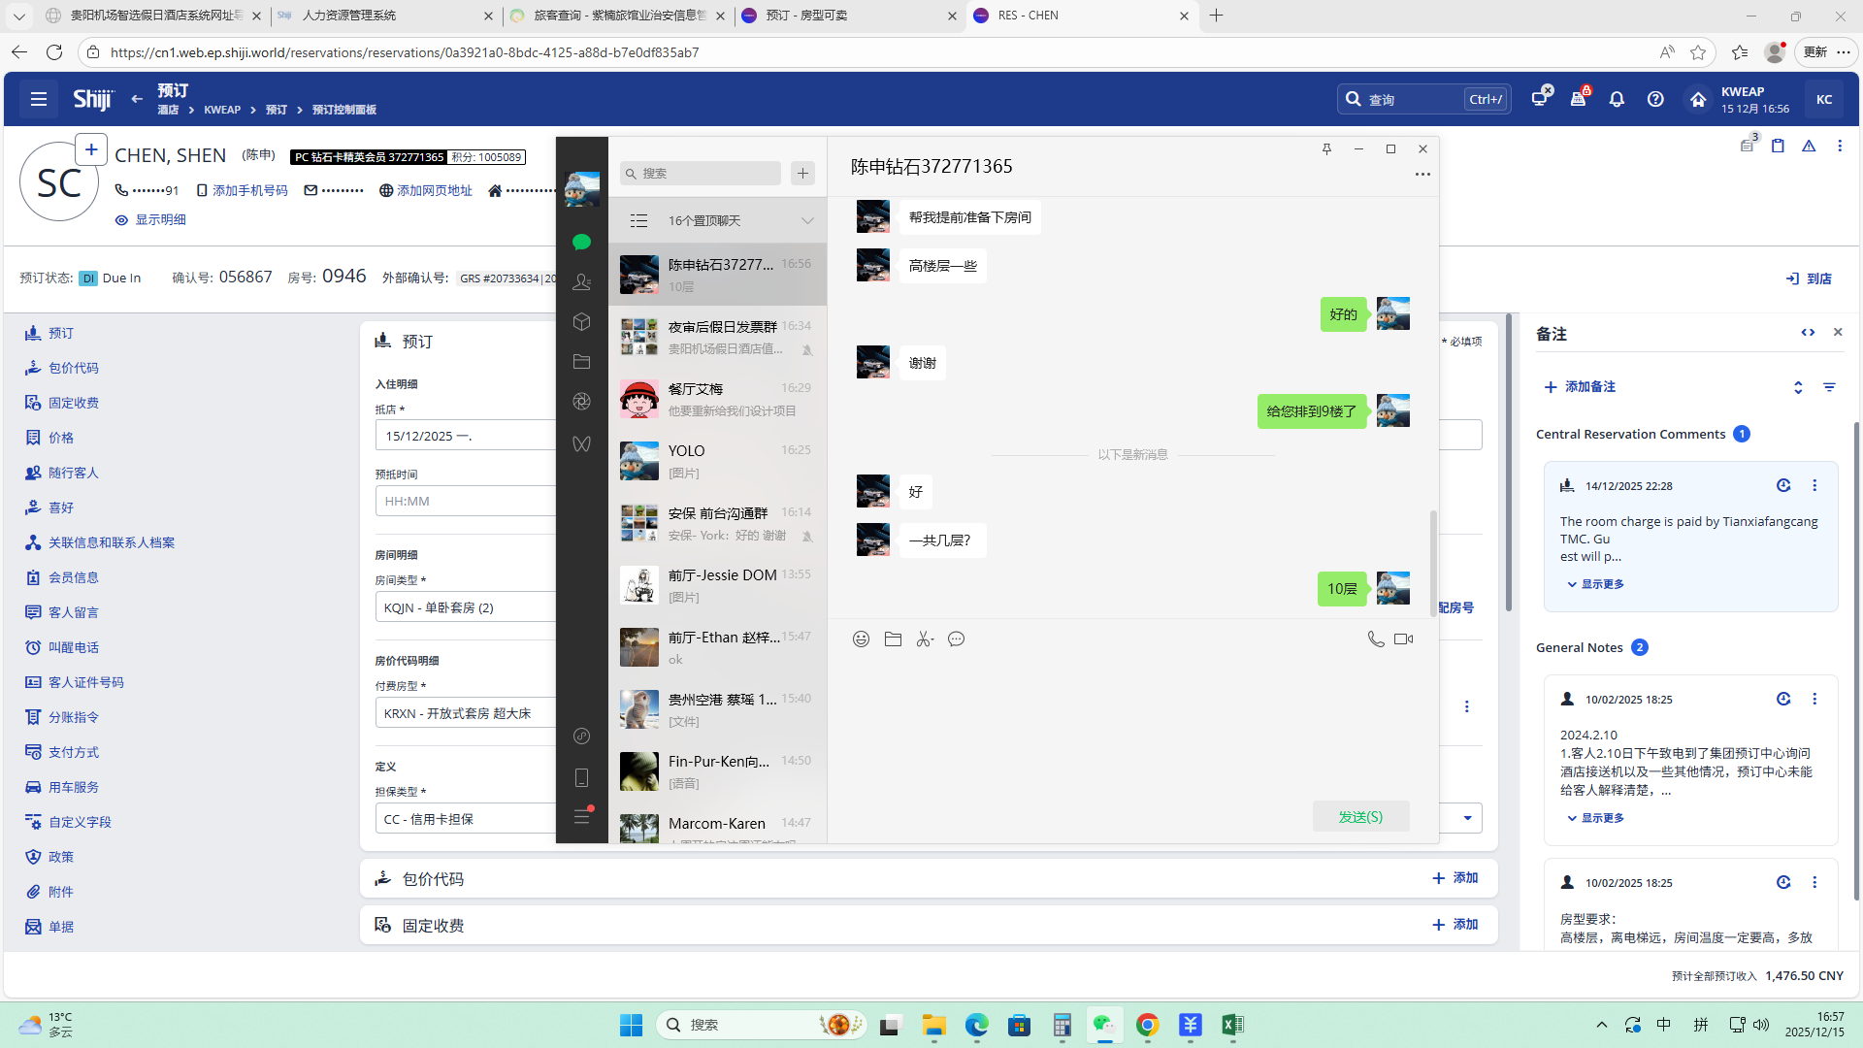Click the WeChat send file folder icon
This screenshot has height=1048, width=1863.
tap(893, 639)
